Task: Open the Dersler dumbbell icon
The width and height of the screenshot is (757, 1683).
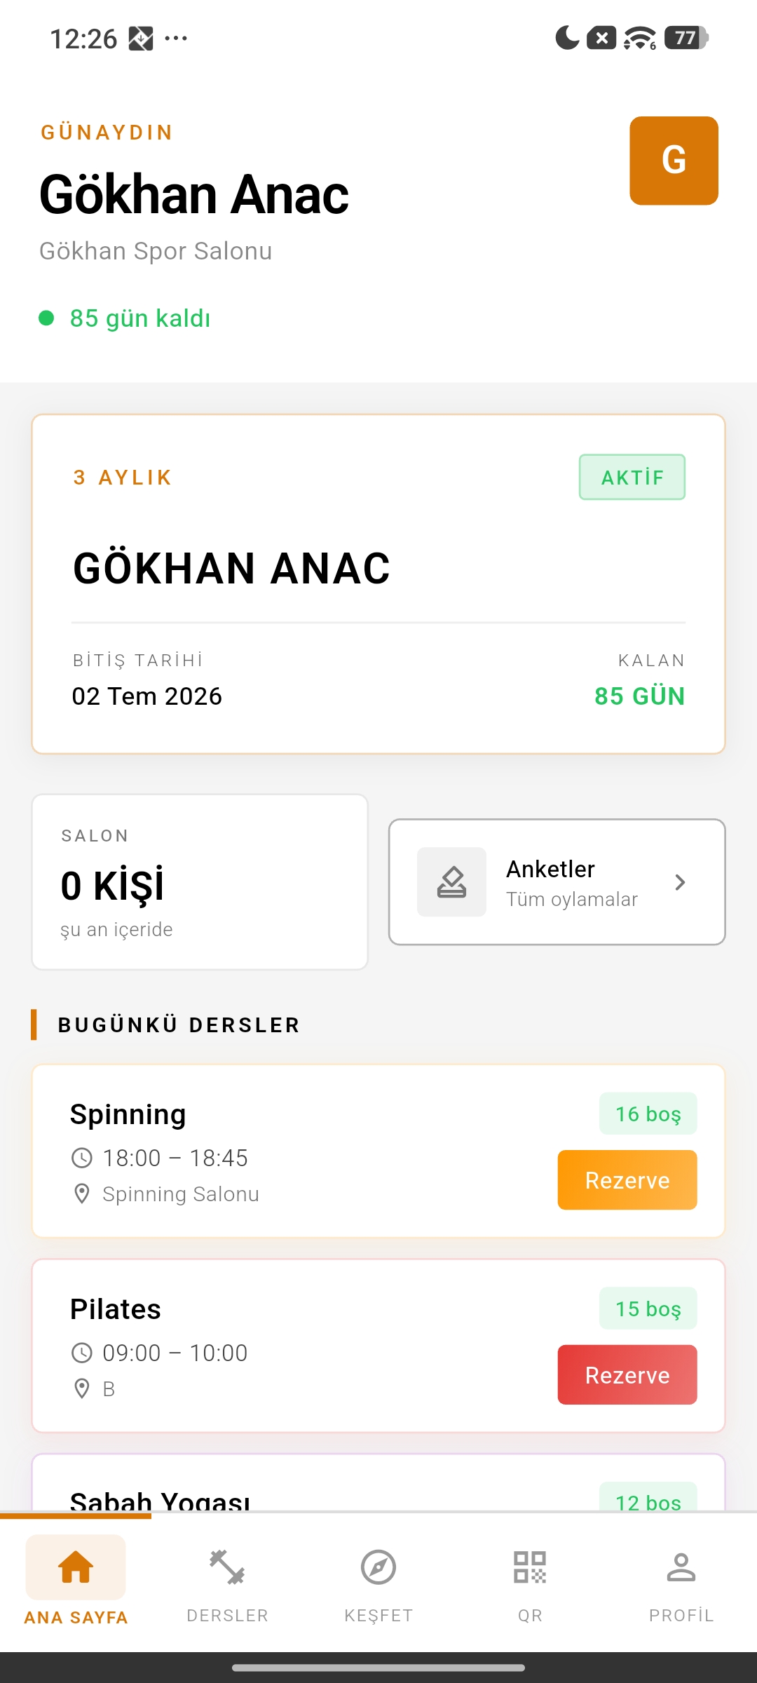Action: point(227,1567)
